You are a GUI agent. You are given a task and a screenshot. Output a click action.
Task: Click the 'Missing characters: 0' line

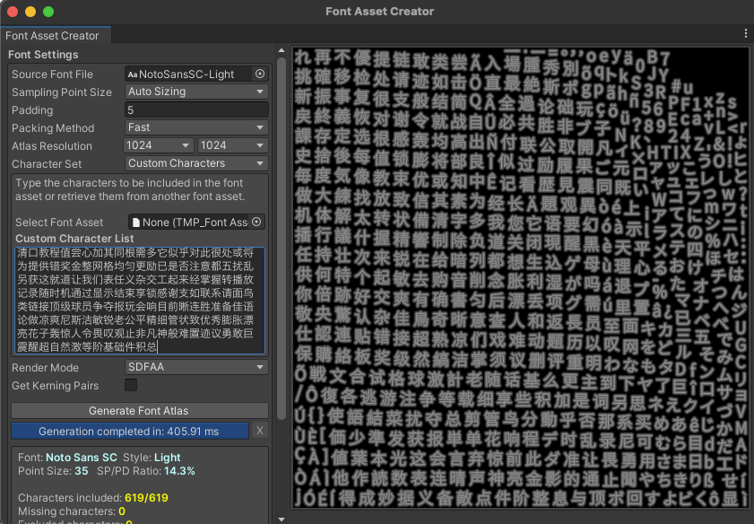(x=72, y=511)
